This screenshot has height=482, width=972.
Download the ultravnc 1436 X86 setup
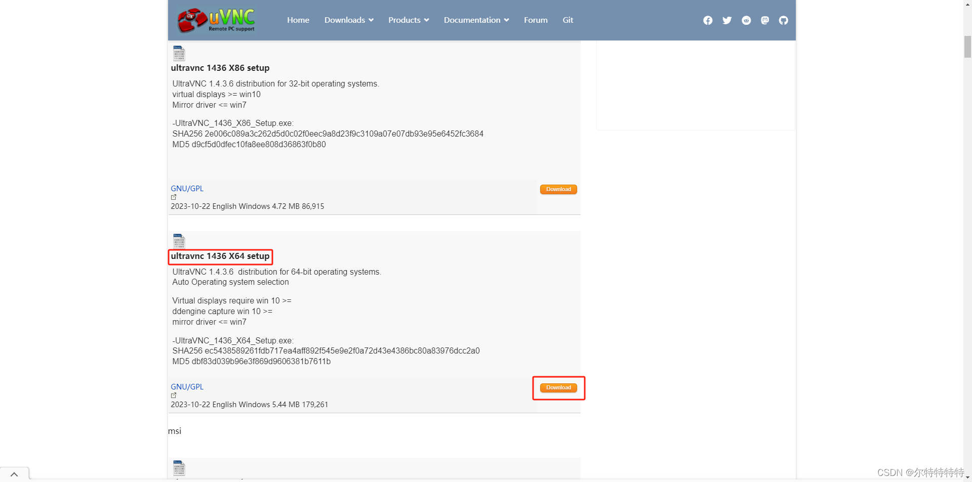click(x=558, y=189)
